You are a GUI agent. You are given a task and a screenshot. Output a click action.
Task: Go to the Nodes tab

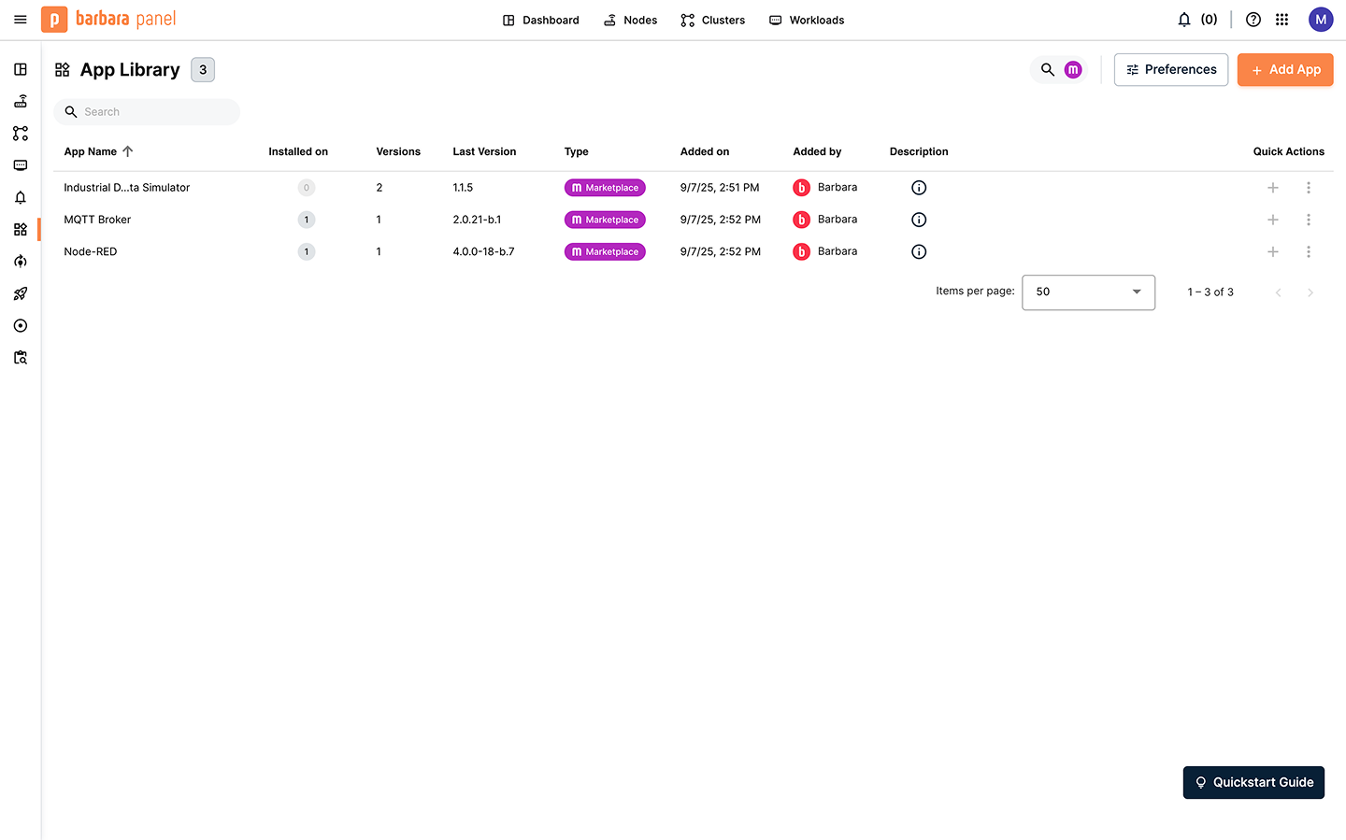coord(631,20)
